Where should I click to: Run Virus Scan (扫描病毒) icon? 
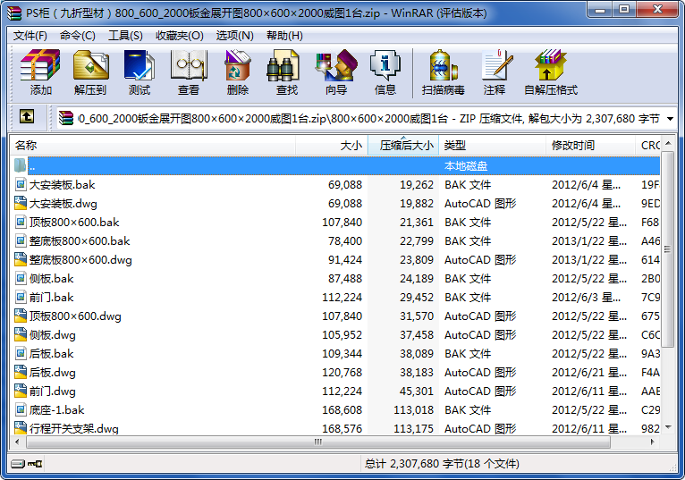point(444,65)
